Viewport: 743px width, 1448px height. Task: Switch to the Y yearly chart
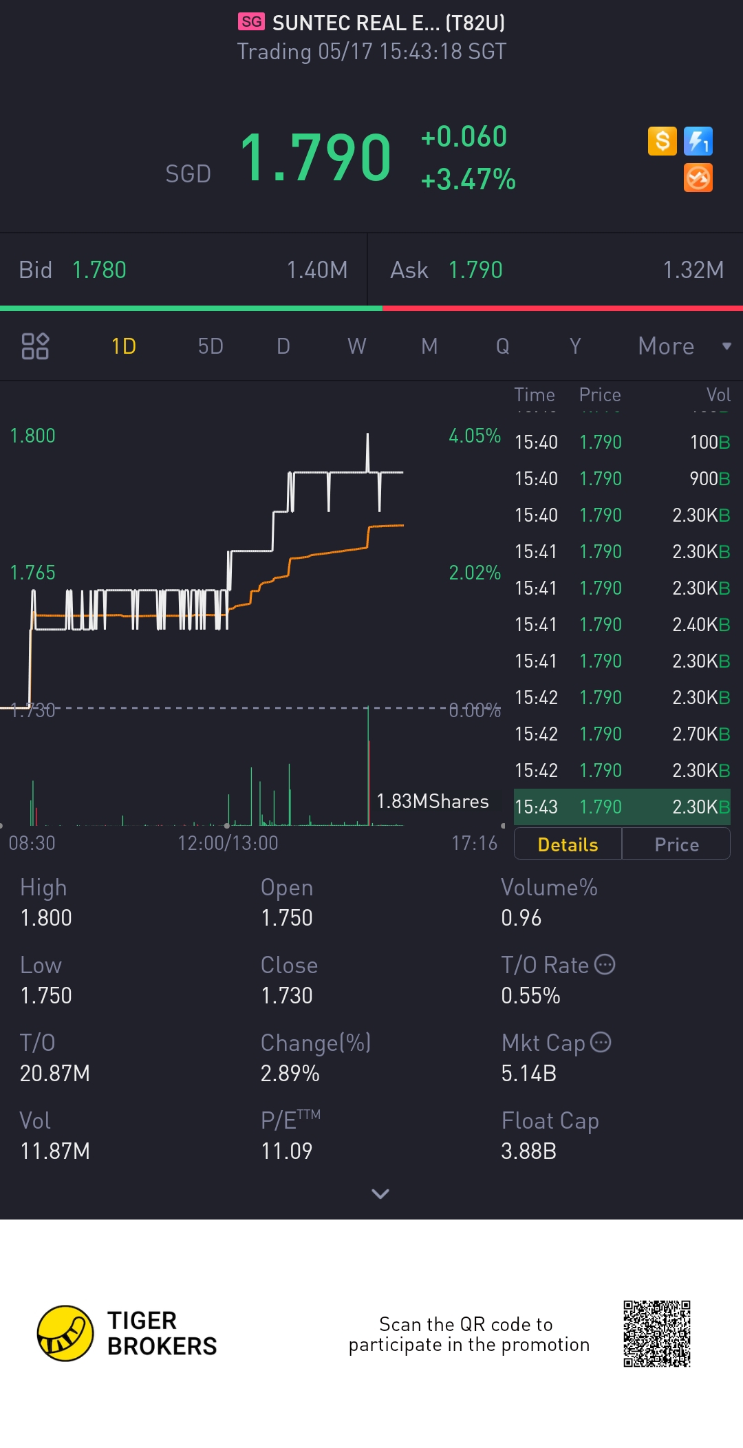(575, 346)
